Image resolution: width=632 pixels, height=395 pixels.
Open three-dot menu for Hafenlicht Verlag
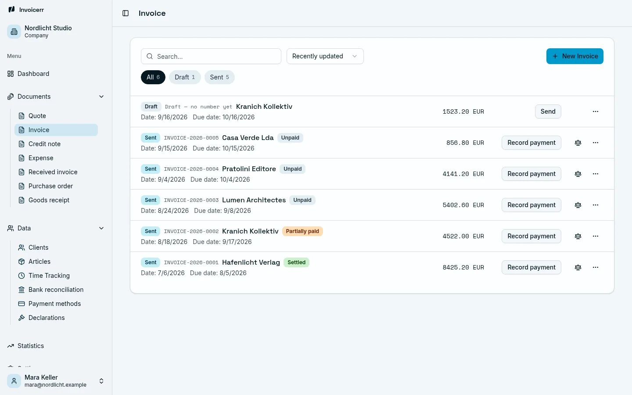(x=596, y=267)
